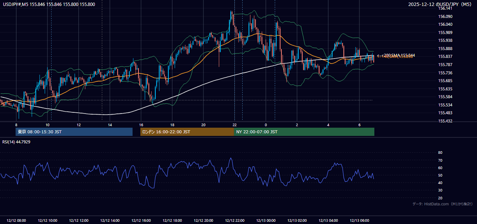477x224 pixels.
Task: Click RSI scale level 80
Action: pyautogui.click(x=440, y=153)
